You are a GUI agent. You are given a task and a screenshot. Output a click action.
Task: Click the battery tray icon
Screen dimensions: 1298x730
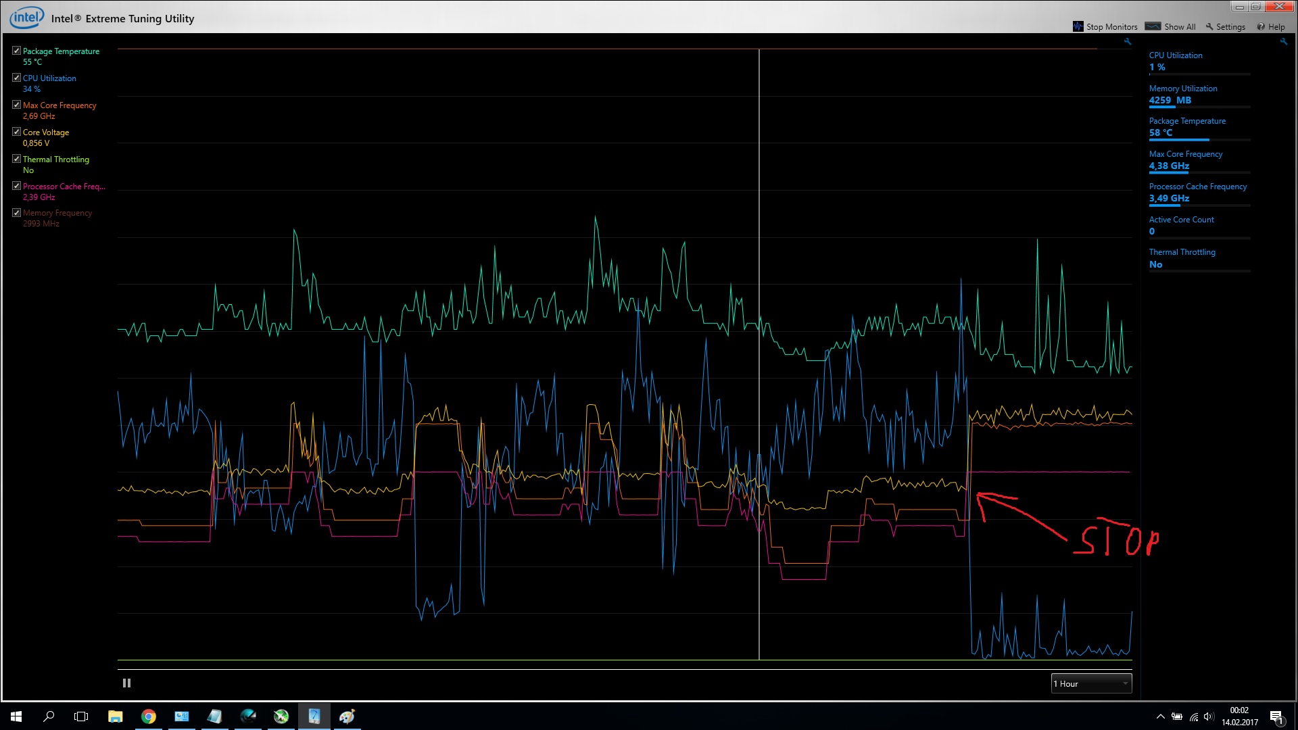click(1177, 716)
